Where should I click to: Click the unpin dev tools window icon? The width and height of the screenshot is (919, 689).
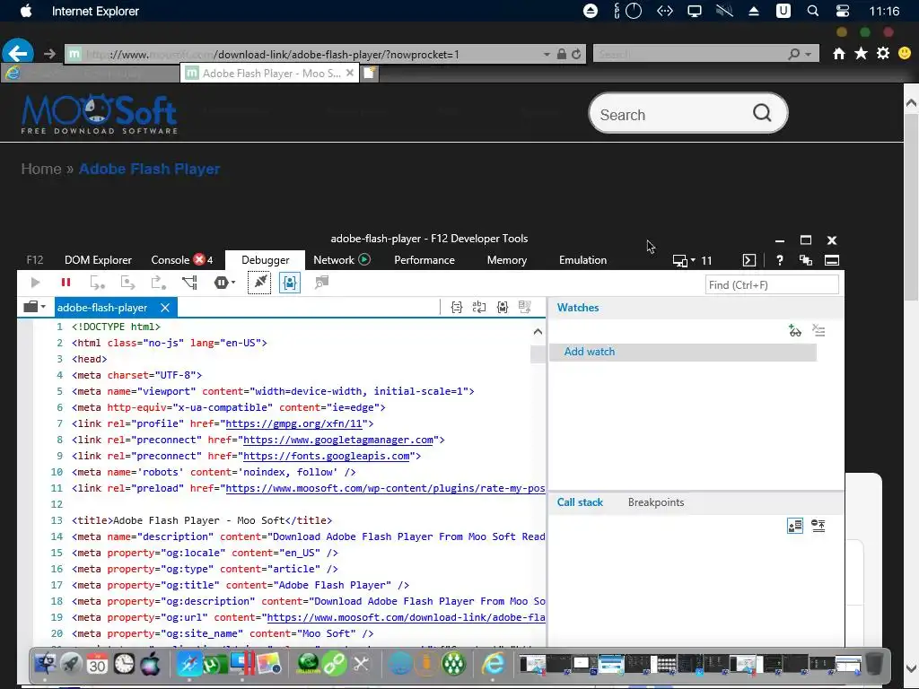coord(806,261)
